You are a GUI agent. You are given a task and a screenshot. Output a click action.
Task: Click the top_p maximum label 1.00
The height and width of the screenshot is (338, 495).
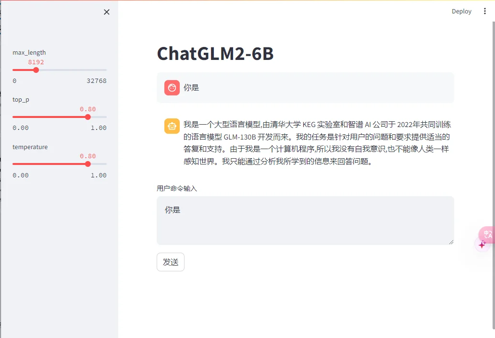(x=99, y=128)
